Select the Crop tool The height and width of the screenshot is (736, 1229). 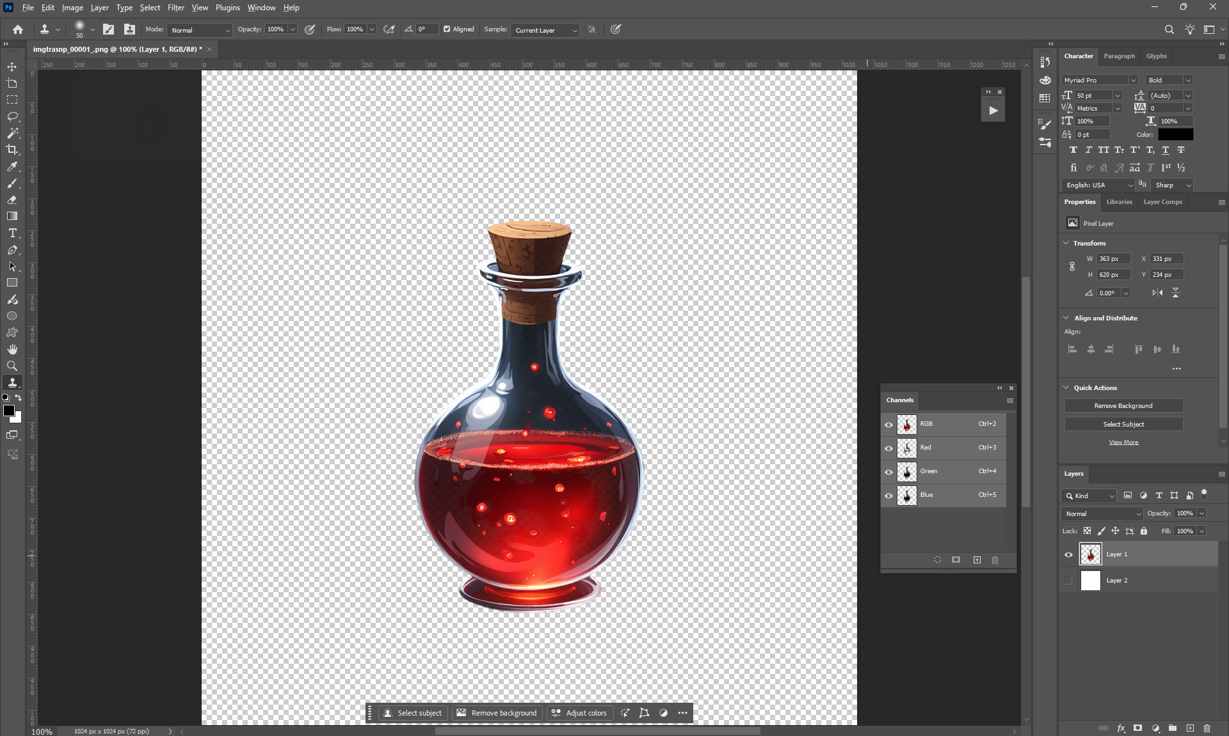[12, 150]
